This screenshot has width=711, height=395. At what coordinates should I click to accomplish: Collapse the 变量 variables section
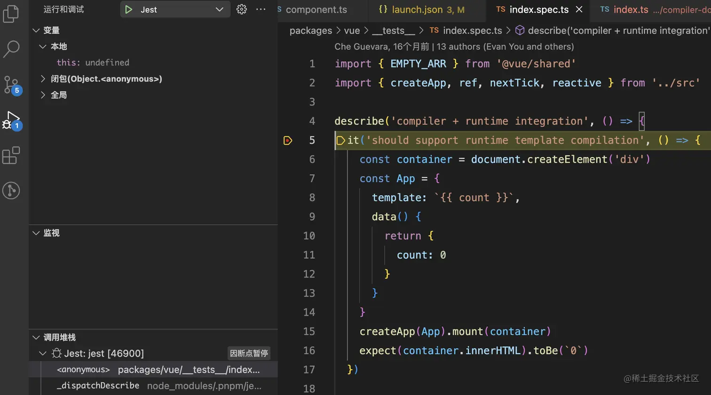click(x=36, y=30)
